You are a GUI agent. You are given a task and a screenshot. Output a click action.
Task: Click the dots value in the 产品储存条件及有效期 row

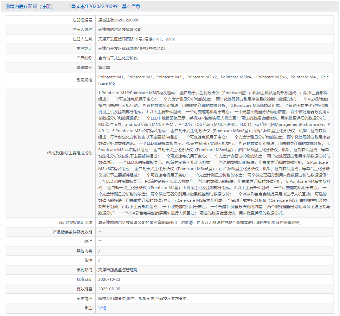pos(100,231)
